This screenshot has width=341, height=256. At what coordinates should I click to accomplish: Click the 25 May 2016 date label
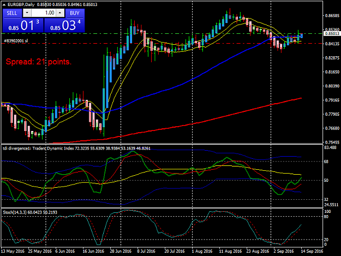point(40,251)
